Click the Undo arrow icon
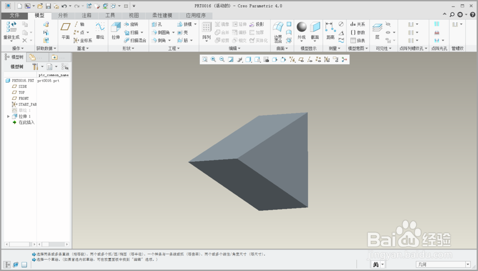Viewport: 478px width, 271px height. click(x=64, y=6)
